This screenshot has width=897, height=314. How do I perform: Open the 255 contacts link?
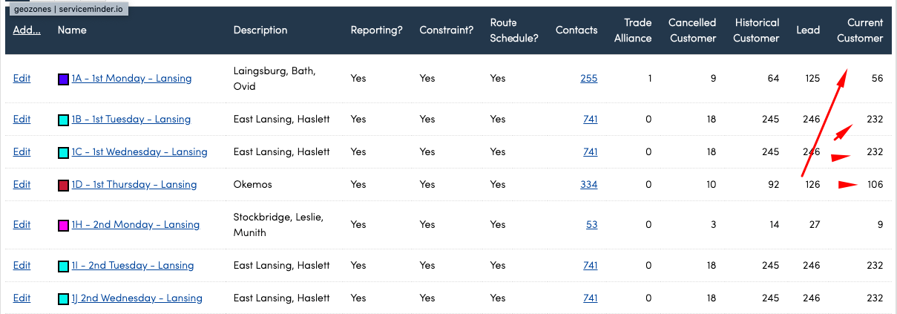pyautogui.click(x=588, y=78)
